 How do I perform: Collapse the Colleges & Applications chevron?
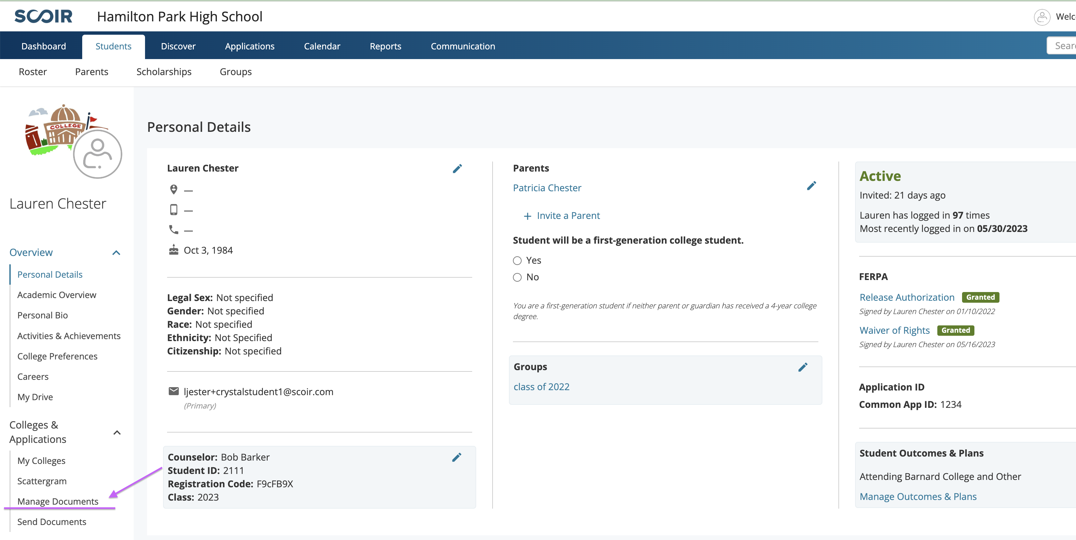click(x=117, y=433)
